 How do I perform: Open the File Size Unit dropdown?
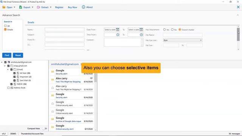click(183, 40)
